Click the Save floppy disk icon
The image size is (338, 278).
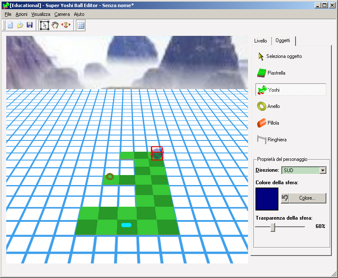tap(30, 25)
